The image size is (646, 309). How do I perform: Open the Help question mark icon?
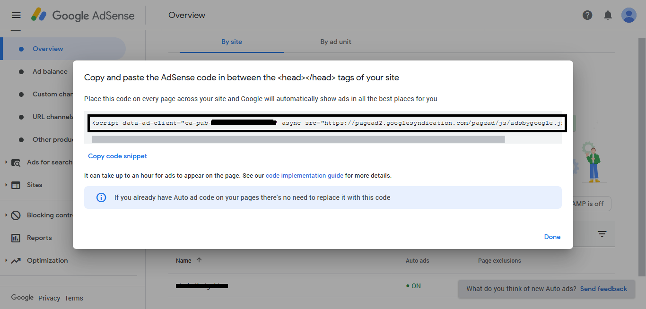pyautogui.click(x=587, y=15)
